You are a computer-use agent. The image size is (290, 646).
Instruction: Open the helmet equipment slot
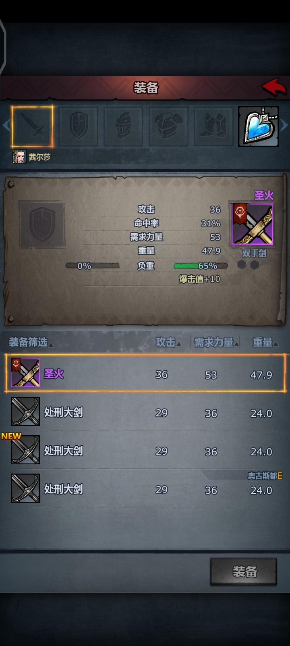(124, 126)
